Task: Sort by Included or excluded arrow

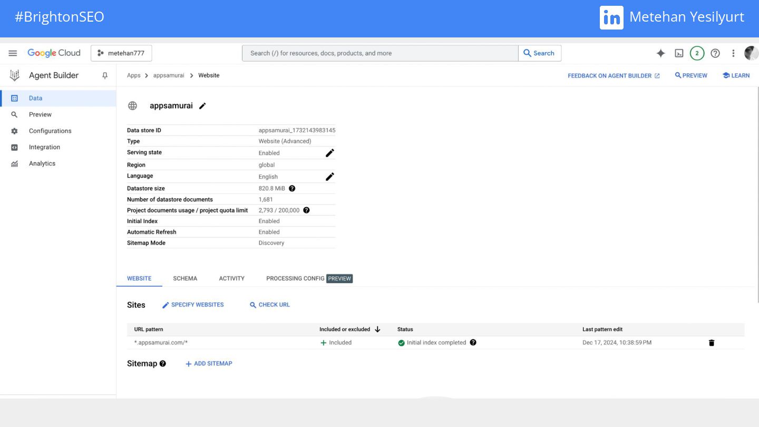Action: 377,329
